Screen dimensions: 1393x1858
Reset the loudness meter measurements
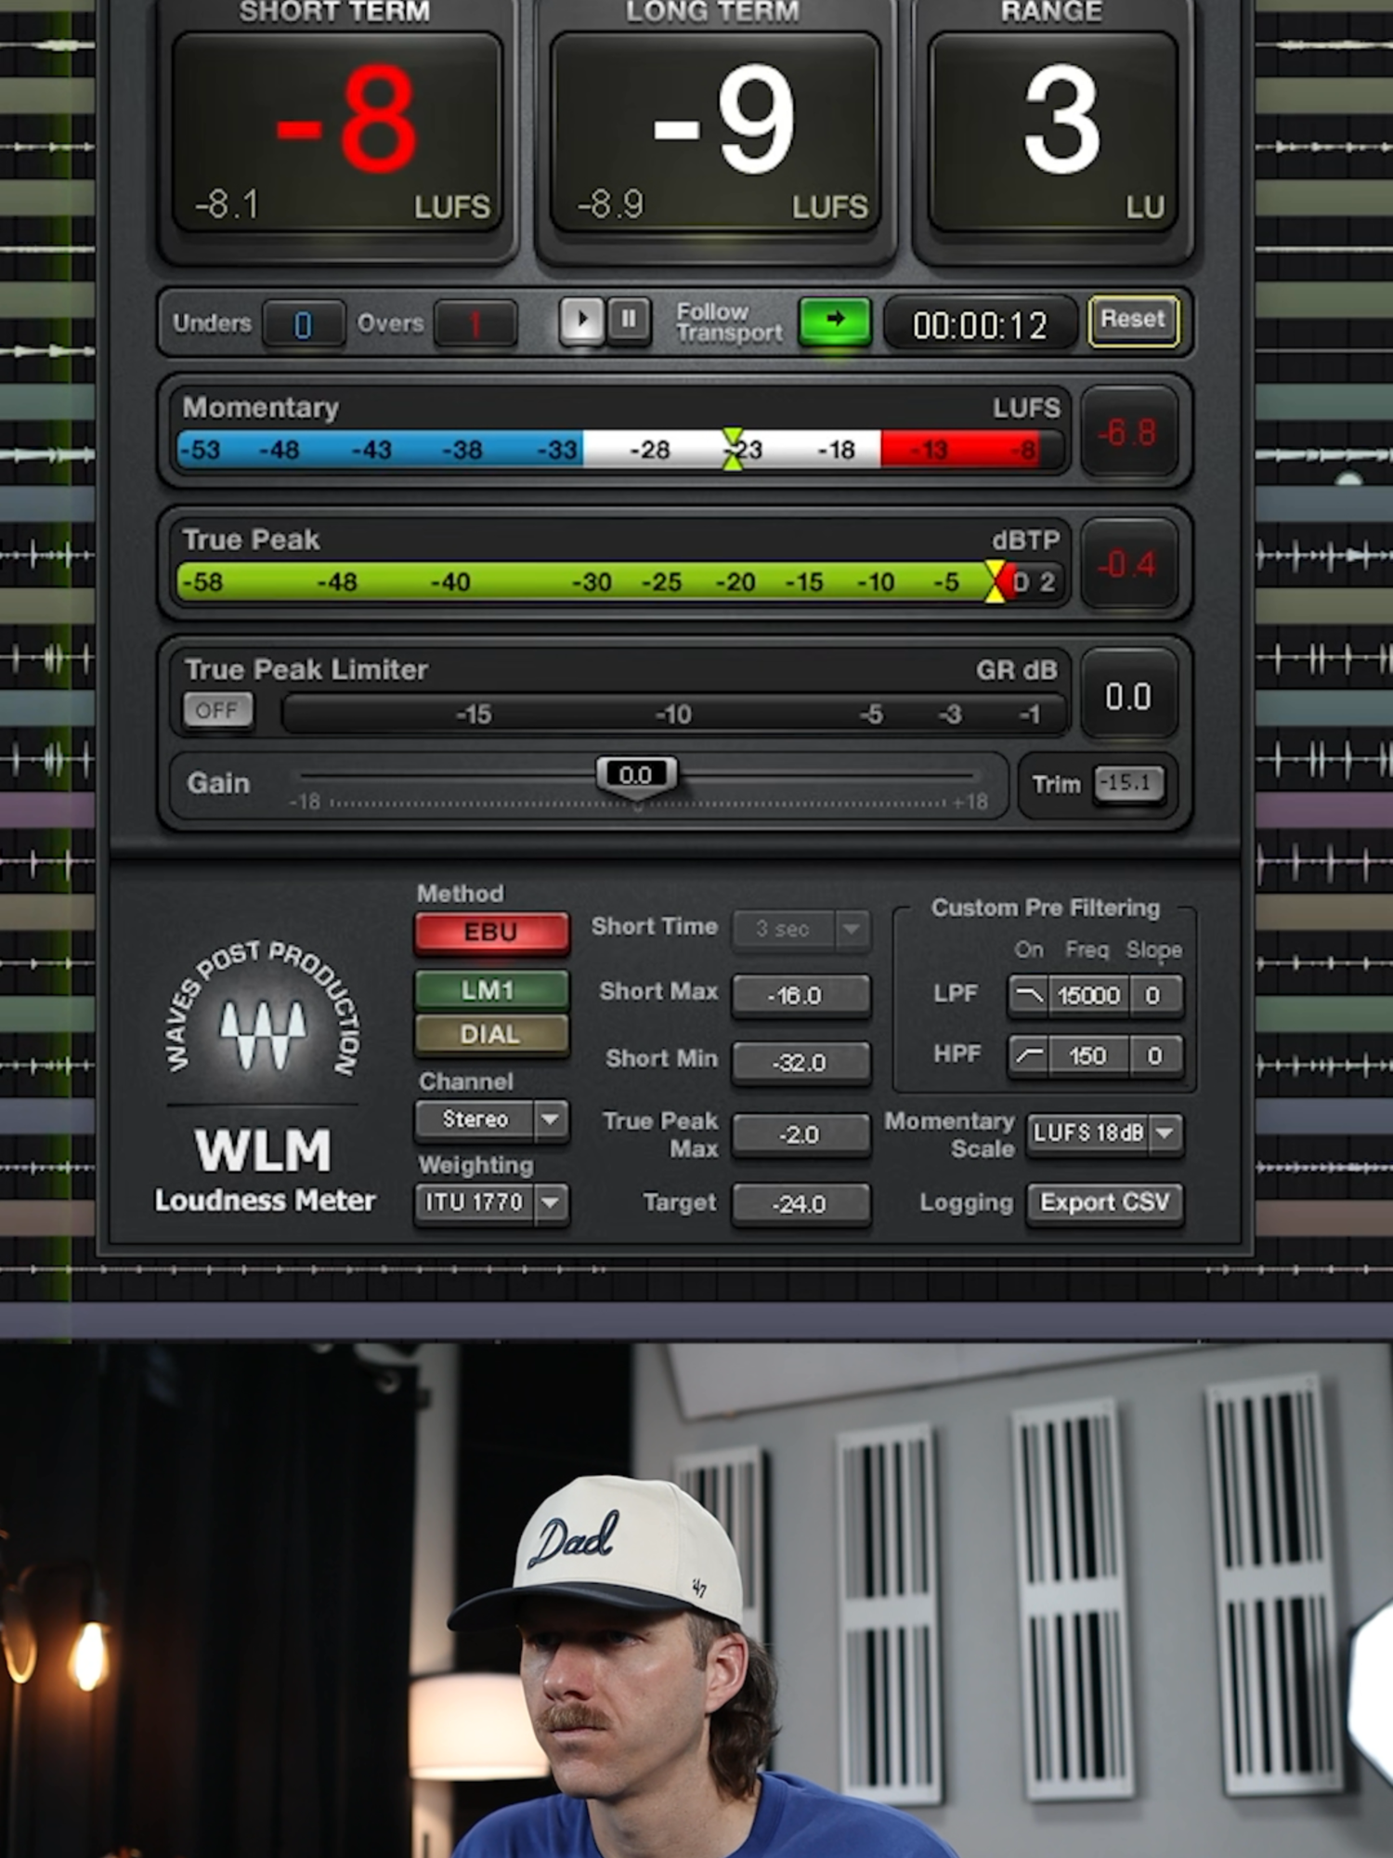(x=1133, y=321)
